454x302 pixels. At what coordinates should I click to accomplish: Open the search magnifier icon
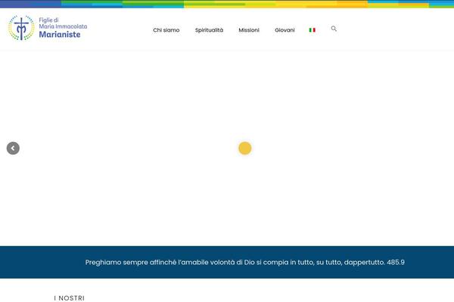click(334, 29)
